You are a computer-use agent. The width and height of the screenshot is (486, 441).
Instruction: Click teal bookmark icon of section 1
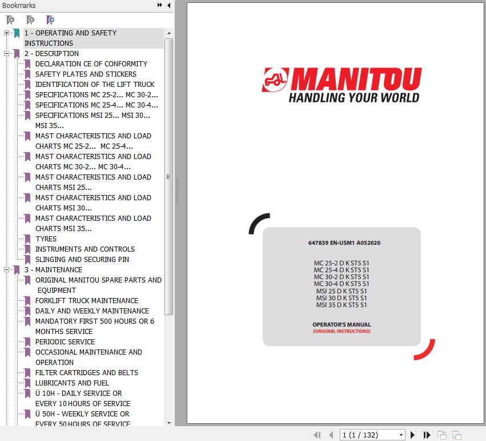[17, 33]
